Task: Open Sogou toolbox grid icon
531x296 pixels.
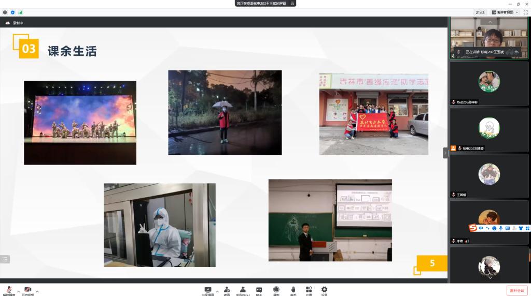Action: 527,228
